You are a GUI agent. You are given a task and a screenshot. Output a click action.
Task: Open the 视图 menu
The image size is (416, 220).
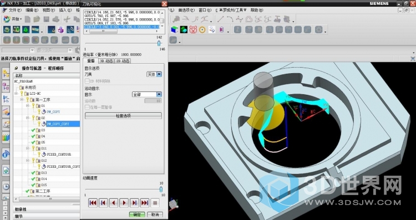[49, 10]
